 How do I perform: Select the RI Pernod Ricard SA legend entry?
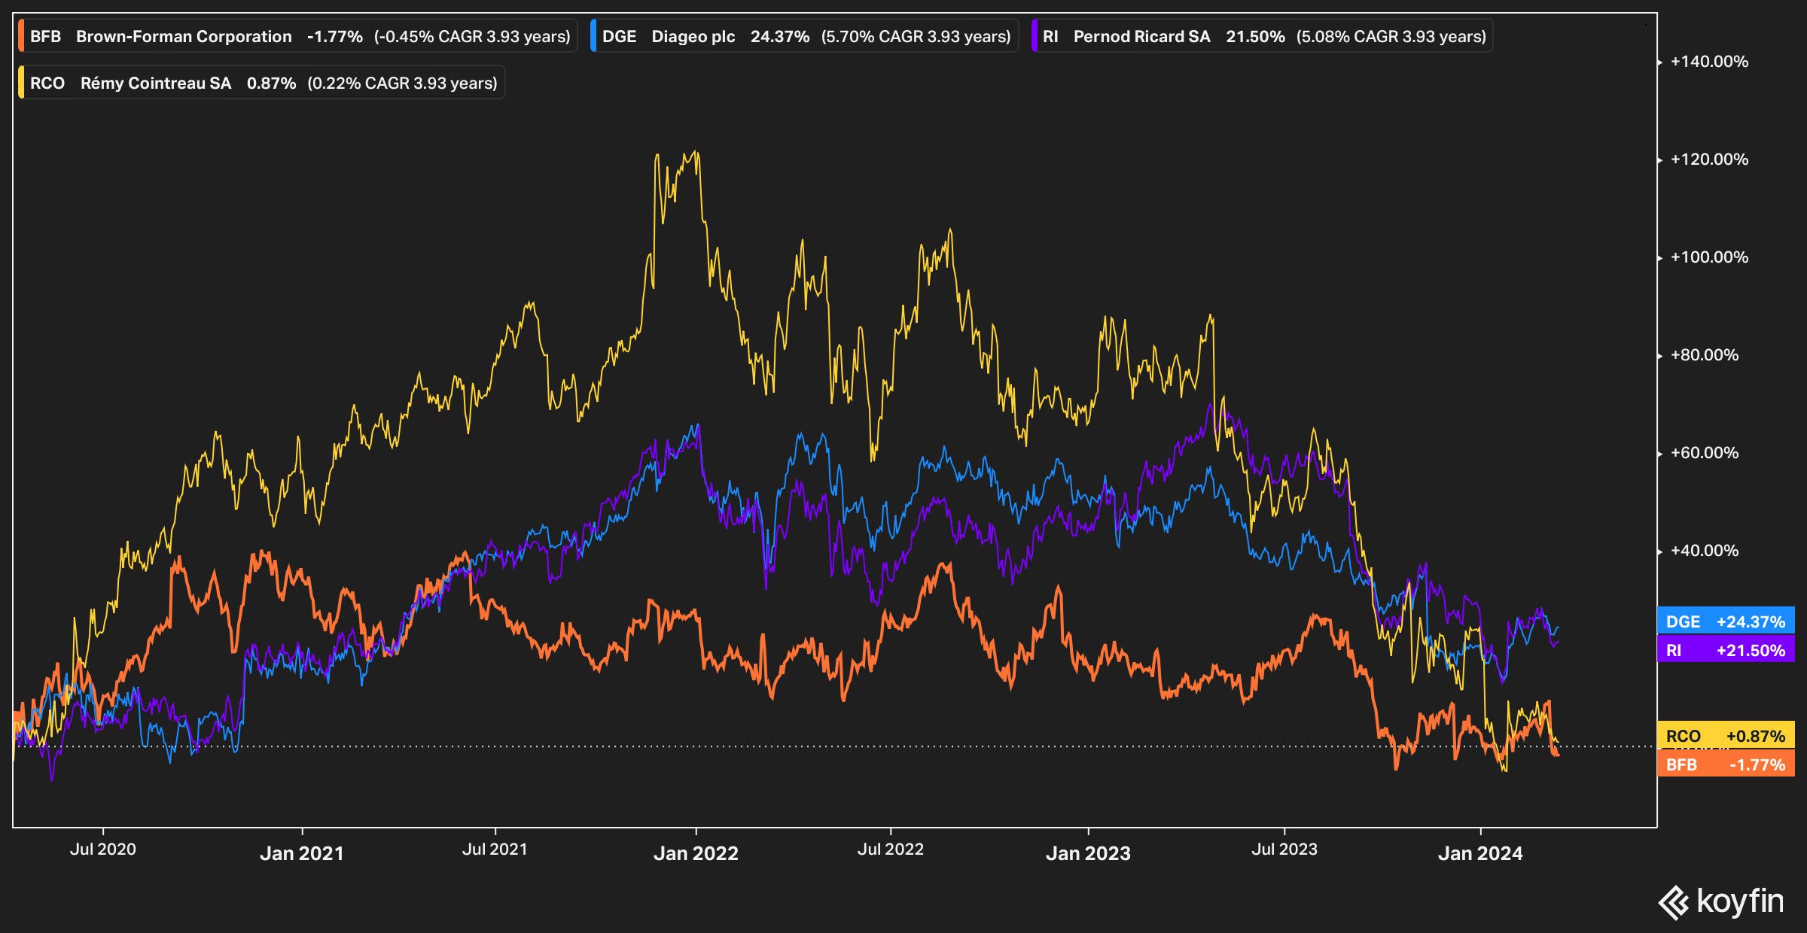click(1262, 36)
